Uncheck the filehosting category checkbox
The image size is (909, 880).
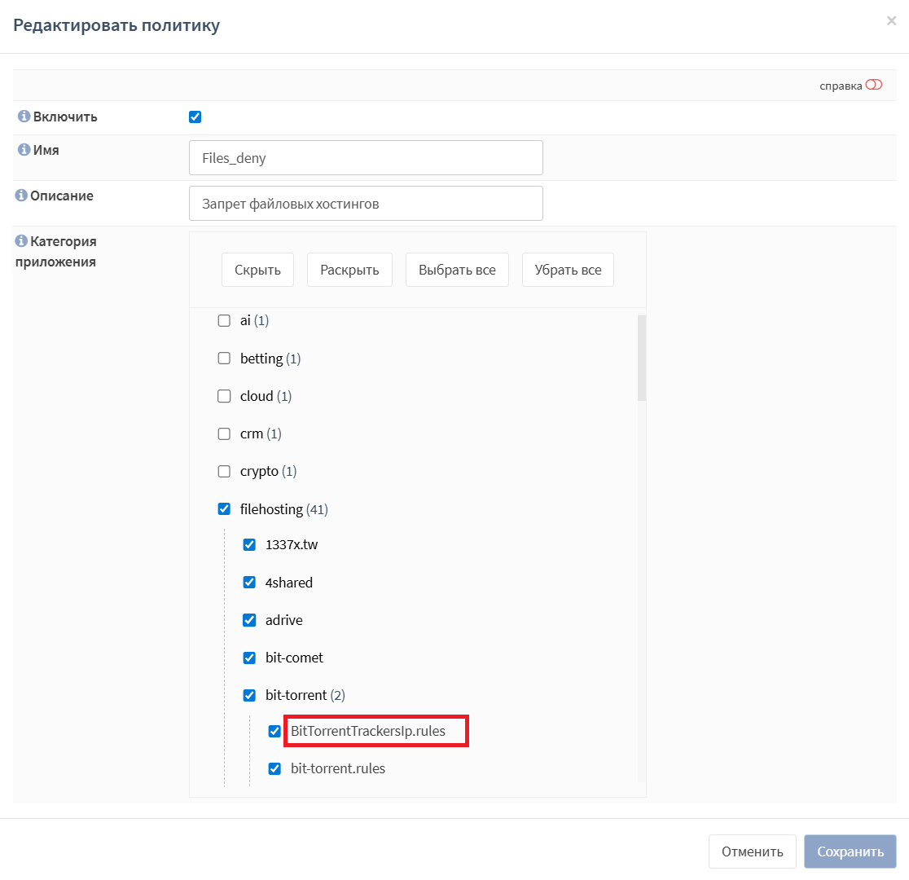tap(224, 509)
